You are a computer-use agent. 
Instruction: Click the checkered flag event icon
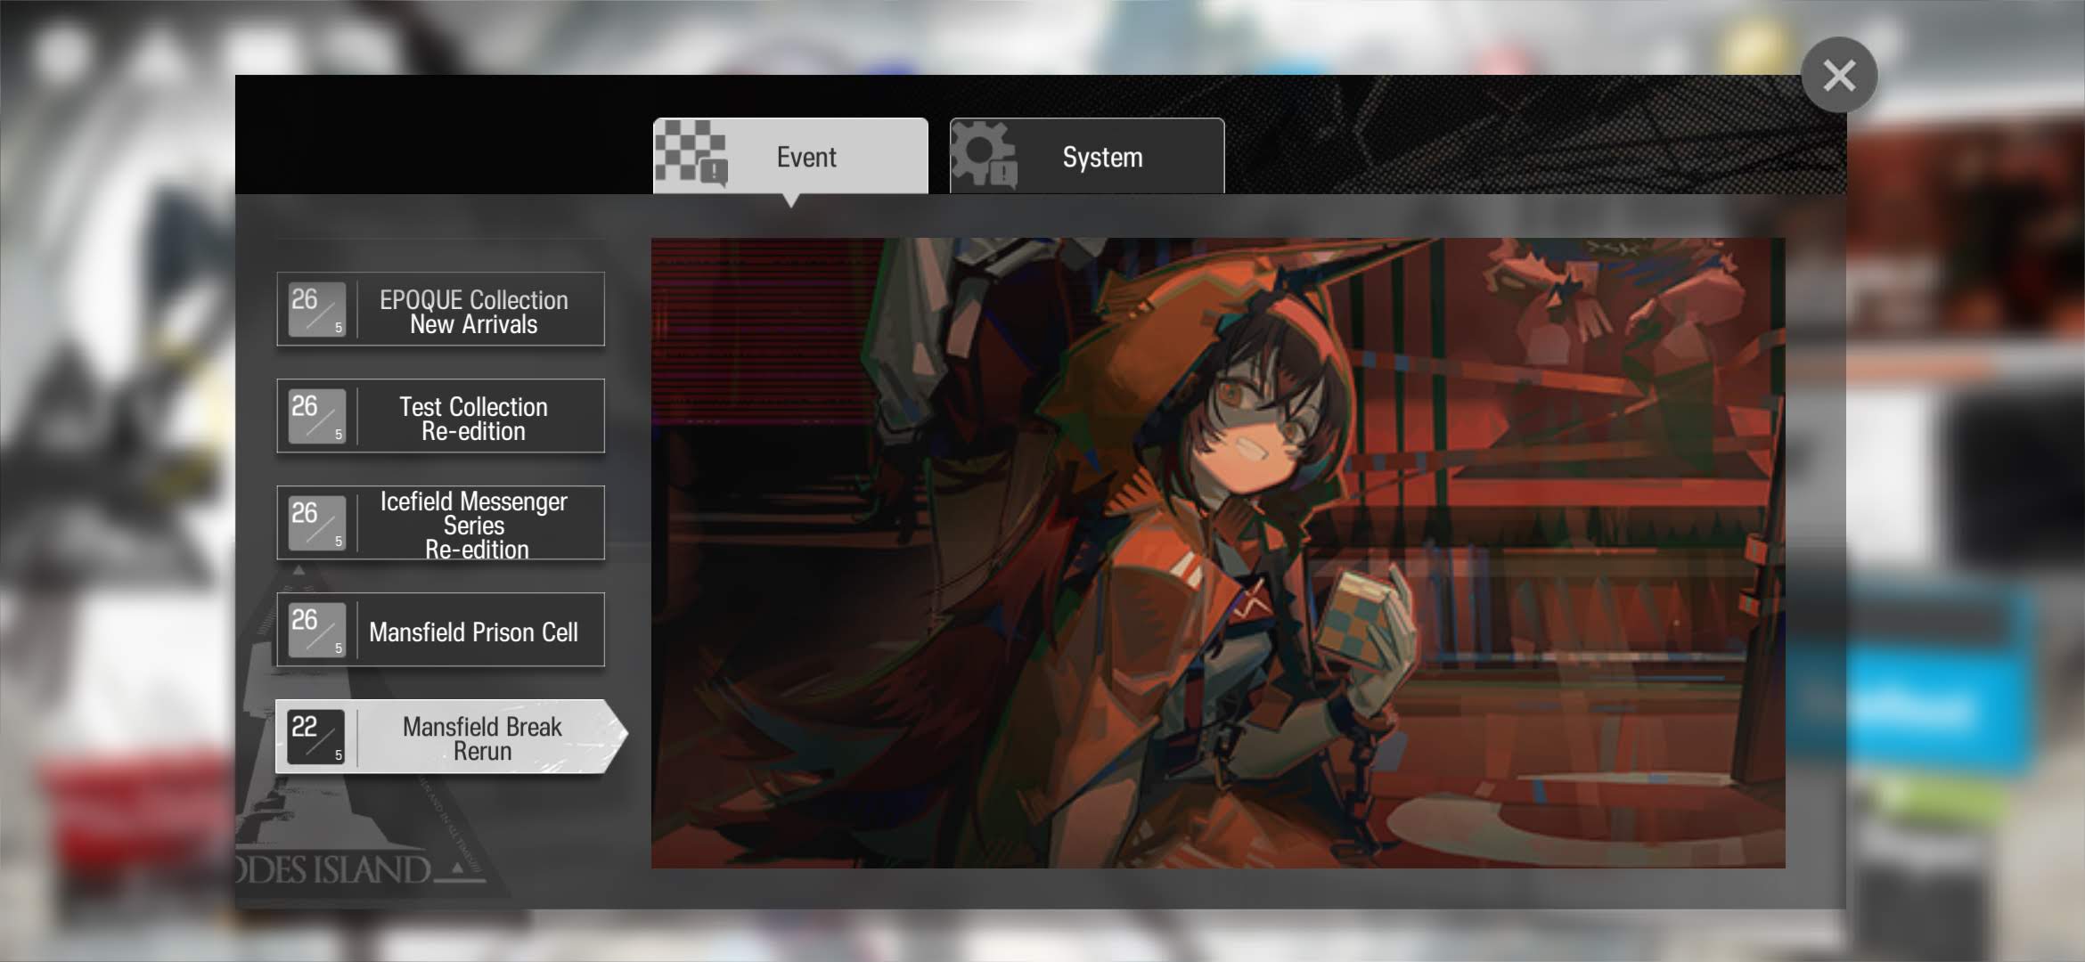coord(691,153)
